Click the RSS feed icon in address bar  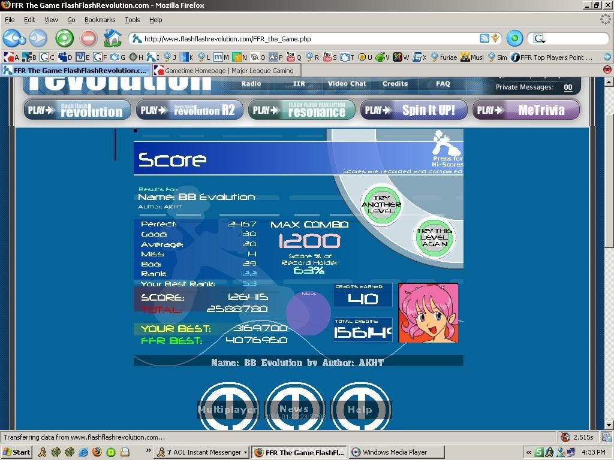point(484,39)
